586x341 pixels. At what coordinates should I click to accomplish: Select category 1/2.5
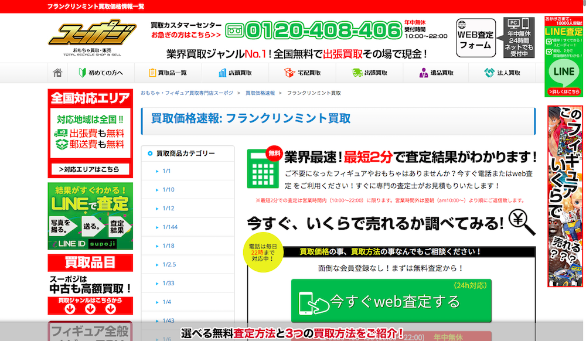(x=169, y=264)
